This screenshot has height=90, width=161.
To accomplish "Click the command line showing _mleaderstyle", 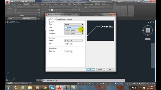I will 84,80.
